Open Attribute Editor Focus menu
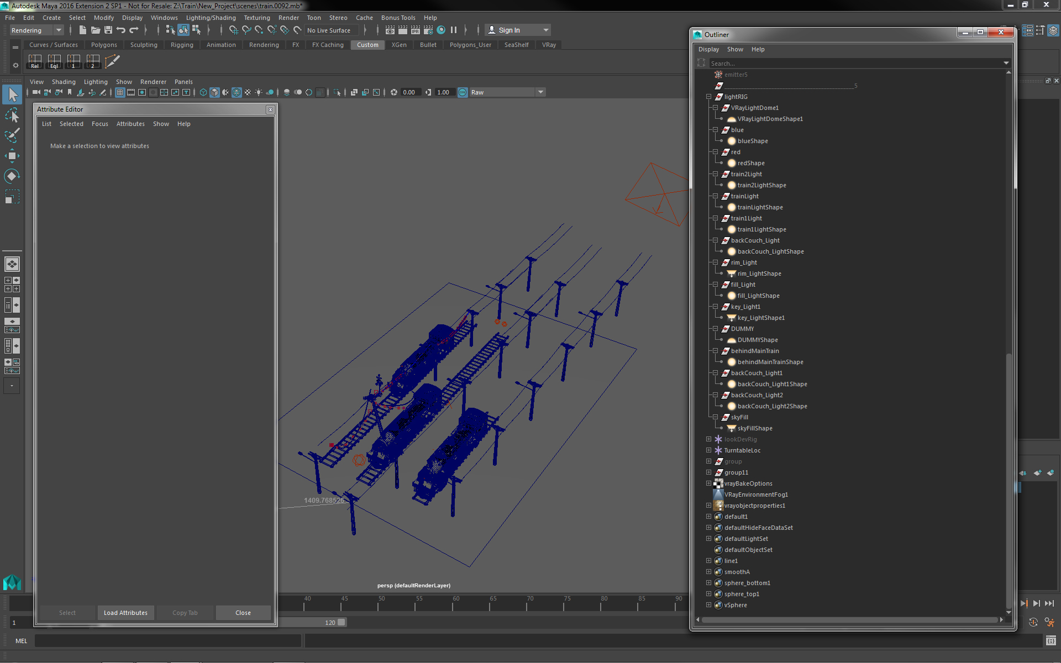Screen dimensions: 1061x663 click(x=100, y=124)
